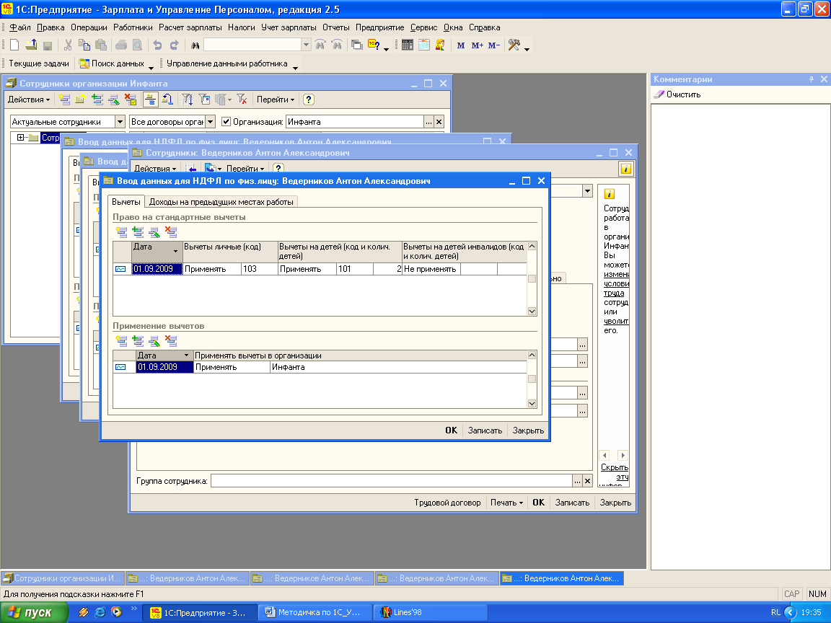Toggle the Организация checkbox
Image resolution: width=831 pixels, height=623 pixels.
(227, 122)
